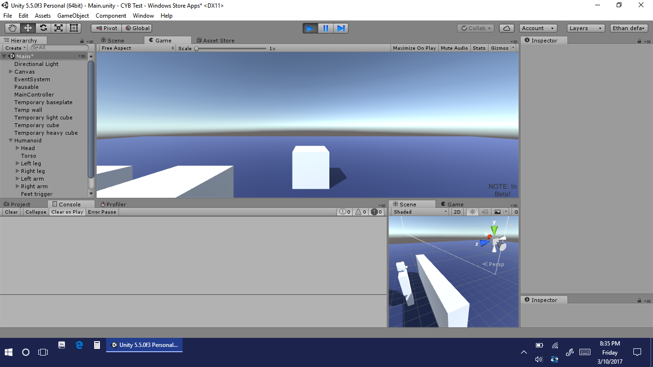Click the Pause playback button
653x367 pixels.
(326, 28)
